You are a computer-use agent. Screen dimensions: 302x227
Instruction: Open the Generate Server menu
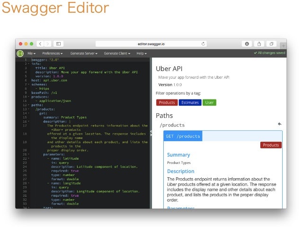(x=84, y=54)
